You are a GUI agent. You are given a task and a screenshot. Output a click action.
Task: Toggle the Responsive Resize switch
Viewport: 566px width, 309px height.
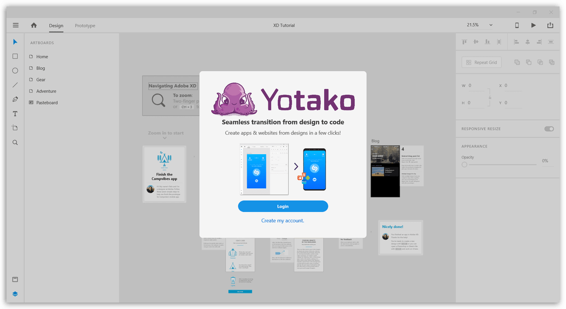[x=549, y=129]
